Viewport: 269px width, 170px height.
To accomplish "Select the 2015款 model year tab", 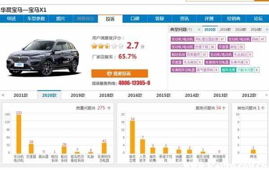I will point(163,95).
